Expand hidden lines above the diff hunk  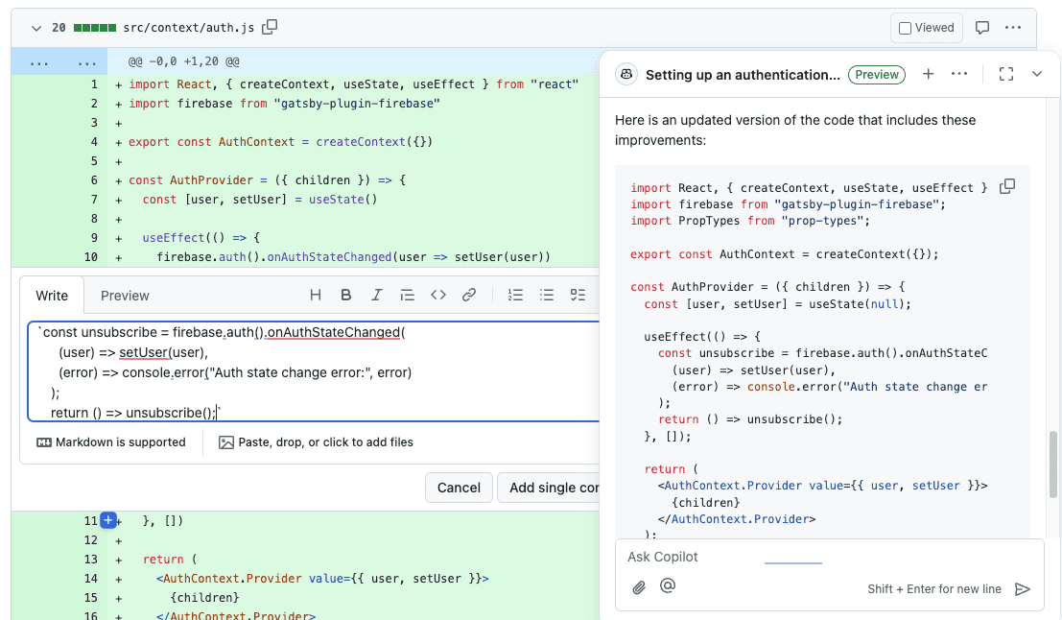[59, 61]
